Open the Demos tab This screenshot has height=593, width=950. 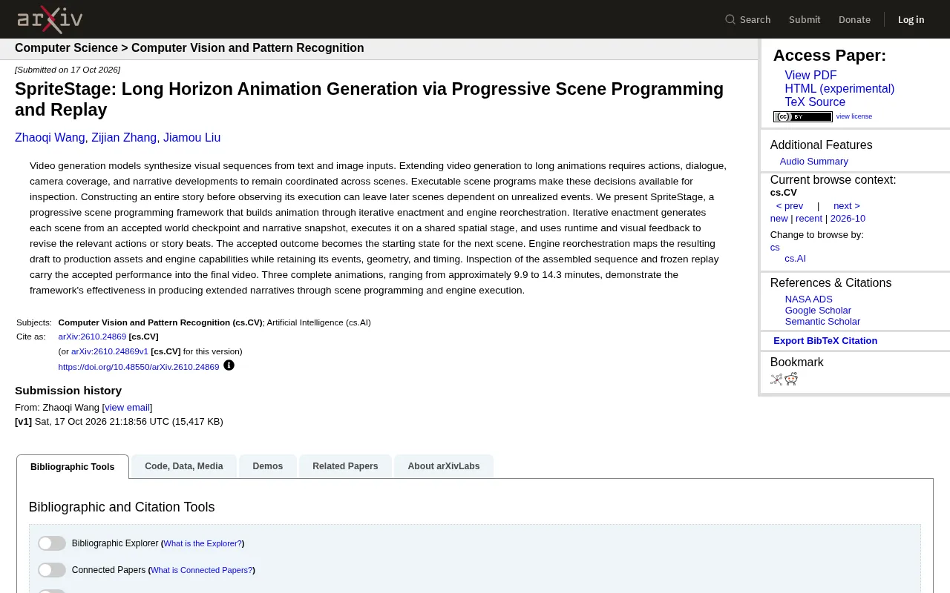coord(268,466)
